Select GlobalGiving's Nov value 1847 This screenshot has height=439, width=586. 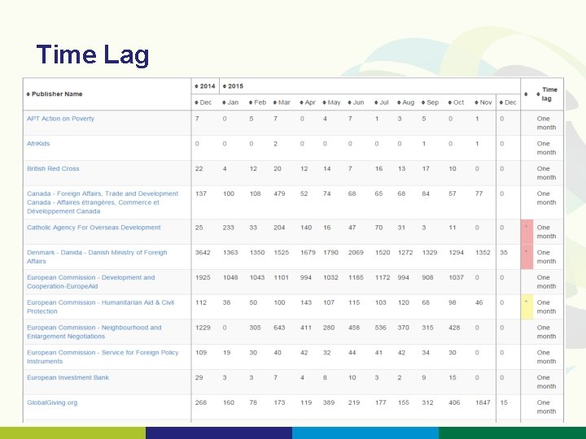pyautogui.click(x=483, y=402)
